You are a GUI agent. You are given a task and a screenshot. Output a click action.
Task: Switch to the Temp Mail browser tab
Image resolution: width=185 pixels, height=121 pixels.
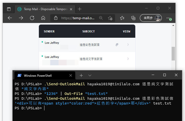coord(43,9)
